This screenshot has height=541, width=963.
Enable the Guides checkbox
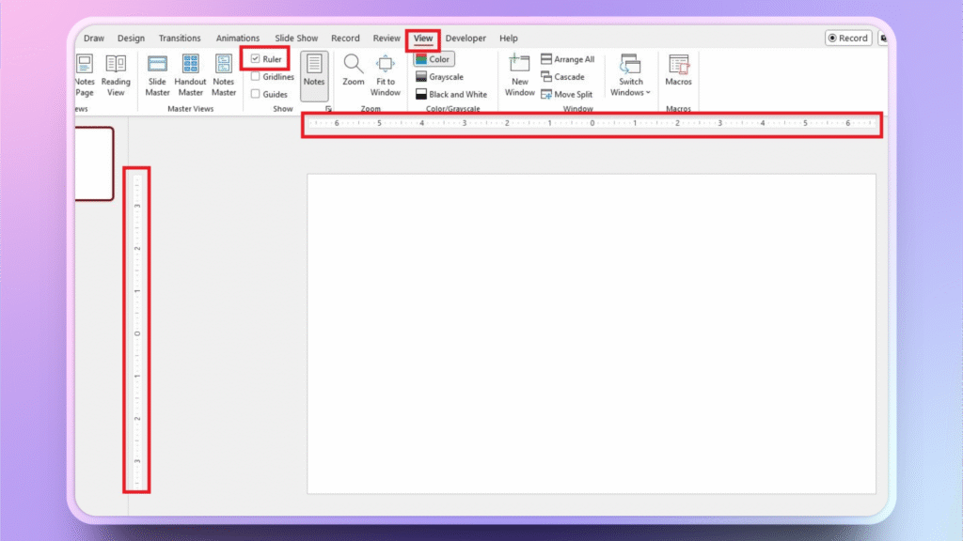[x=256, y=94]
